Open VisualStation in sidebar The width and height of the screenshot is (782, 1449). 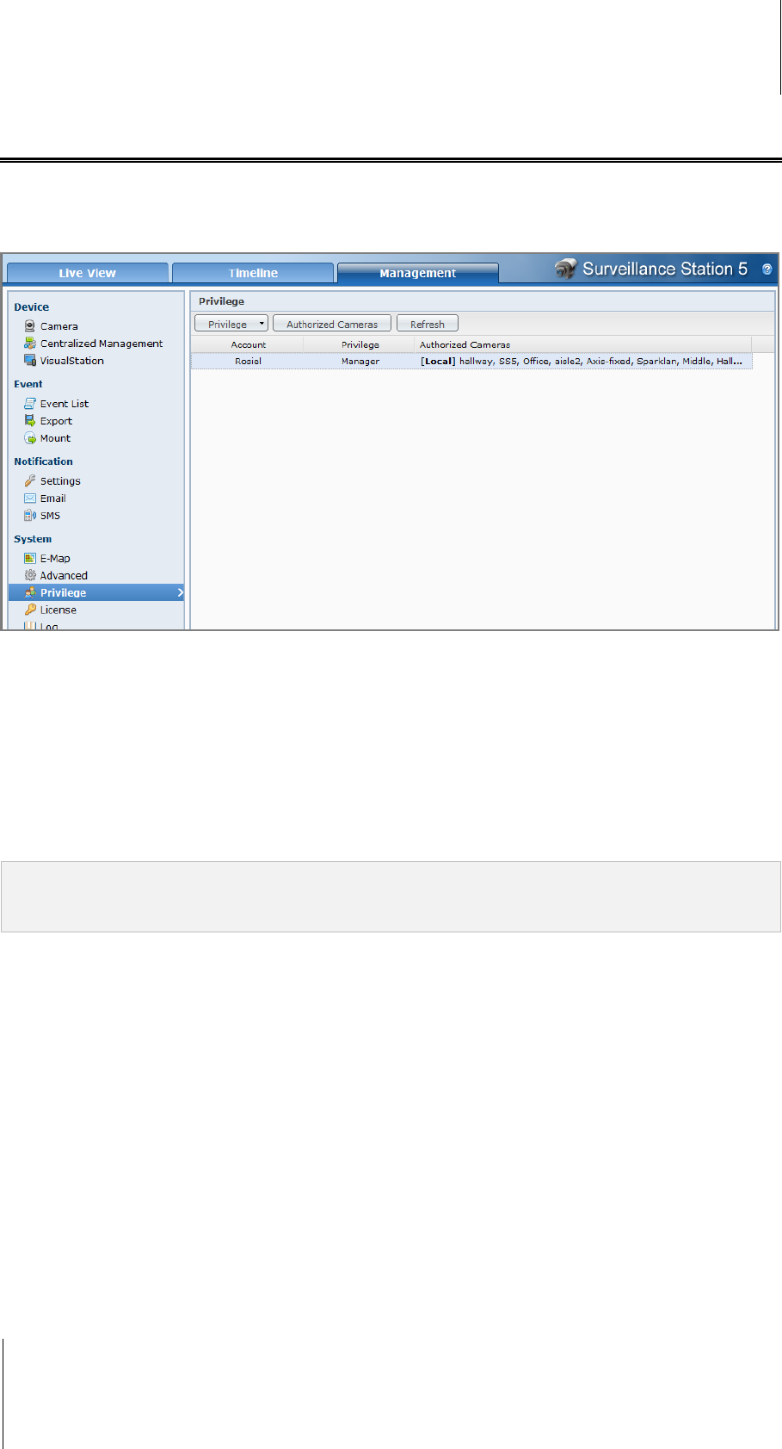pos(72,361)
